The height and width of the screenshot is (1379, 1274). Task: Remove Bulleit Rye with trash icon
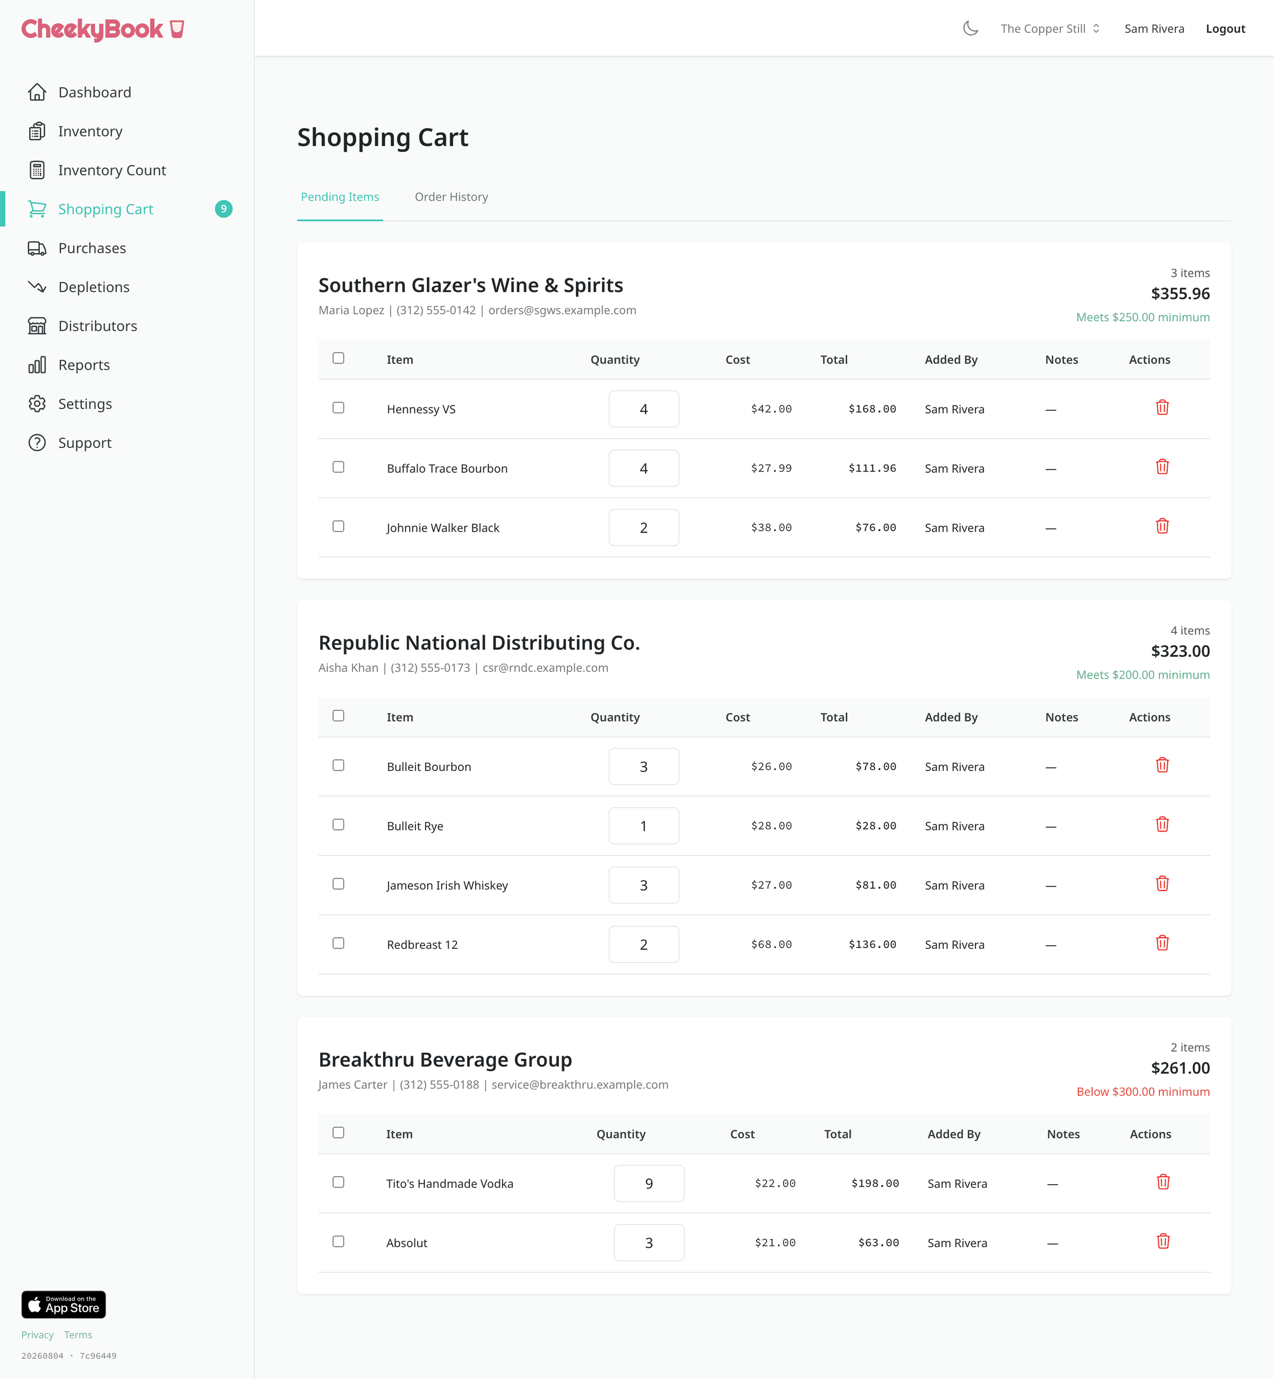pos(1163,825)
